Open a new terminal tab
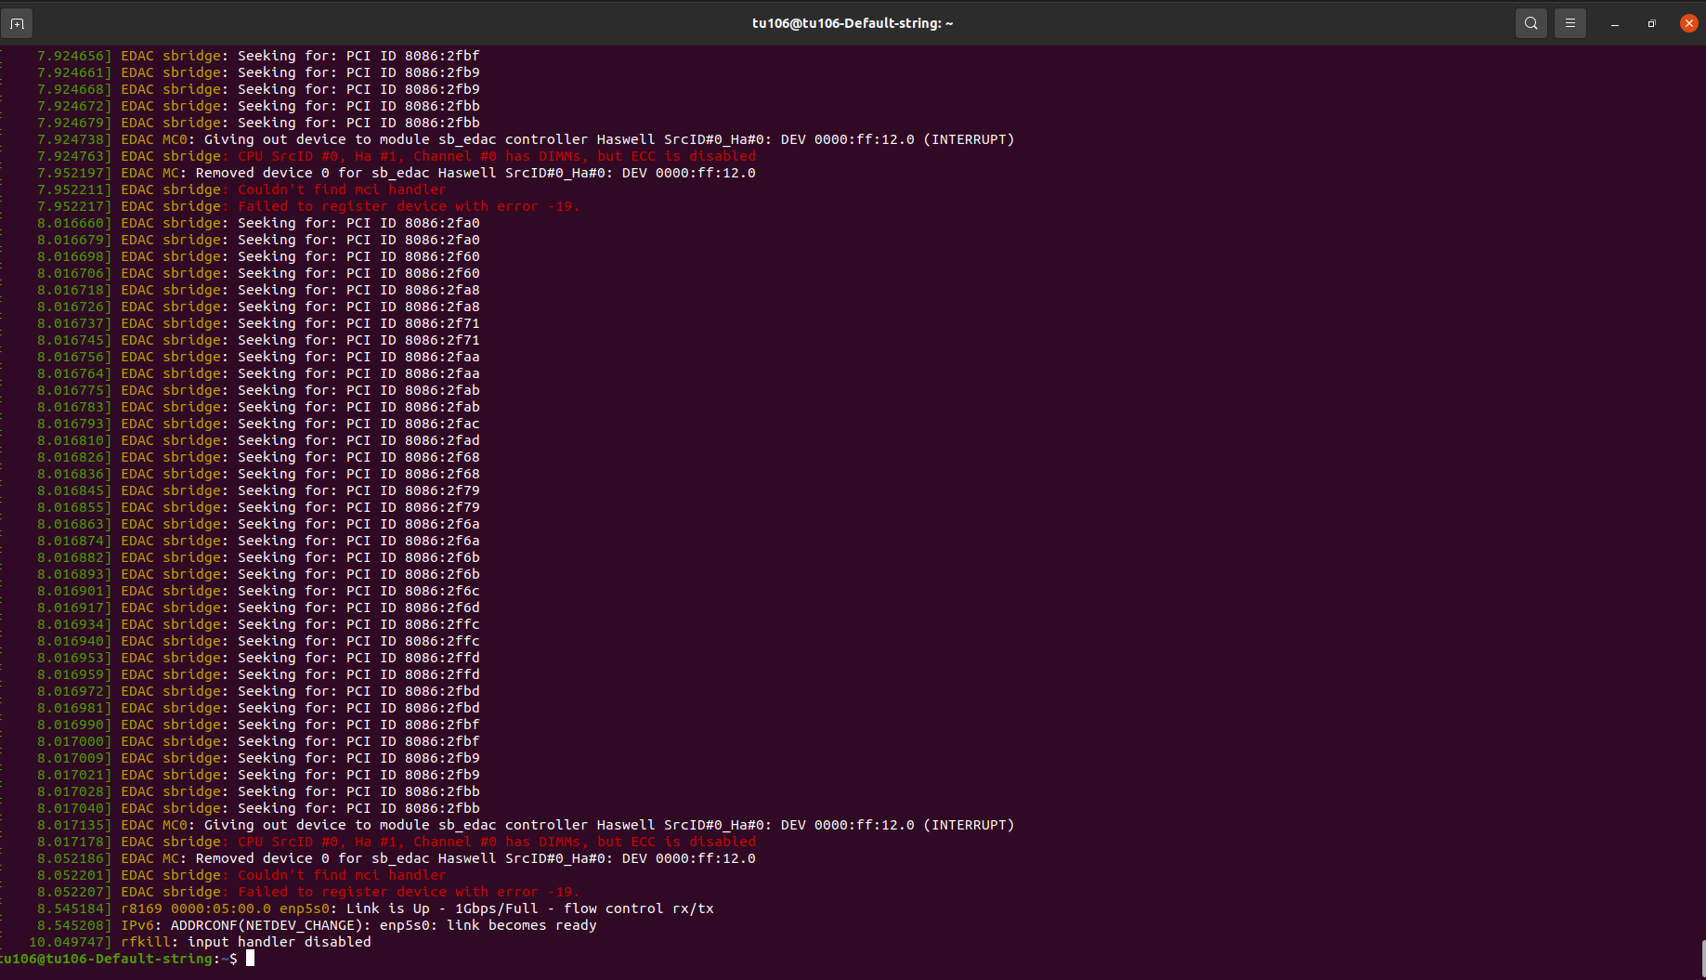 click(x=17, y=23)
